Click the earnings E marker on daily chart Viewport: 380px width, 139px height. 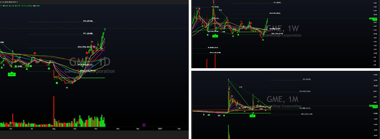point(144,125)
